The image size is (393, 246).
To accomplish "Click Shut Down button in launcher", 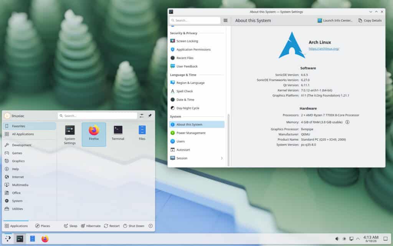I will pyautogui.click(x=134, y=226).
